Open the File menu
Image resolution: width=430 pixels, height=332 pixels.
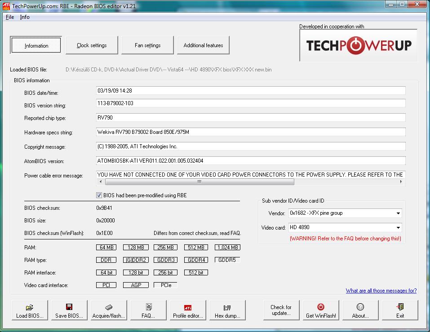[10, 17]
